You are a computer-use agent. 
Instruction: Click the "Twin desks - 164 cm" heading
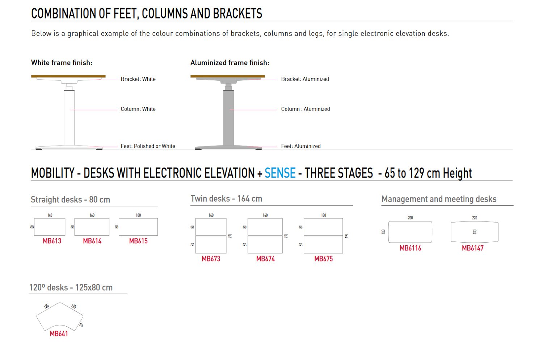point(226,199)
